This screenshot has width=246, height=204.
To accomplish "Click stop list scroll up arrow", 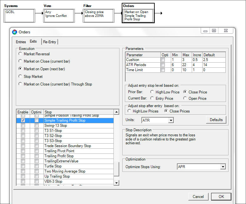I will [x=116, y=112].
